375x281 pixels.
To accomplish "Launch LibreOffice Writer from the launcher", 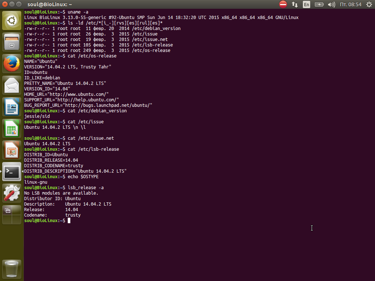I will point(12,107).
